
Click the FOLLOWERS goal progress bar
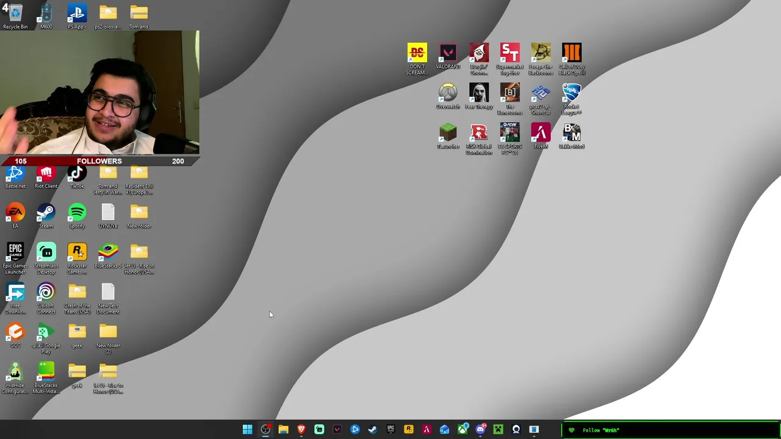[99, 161]
